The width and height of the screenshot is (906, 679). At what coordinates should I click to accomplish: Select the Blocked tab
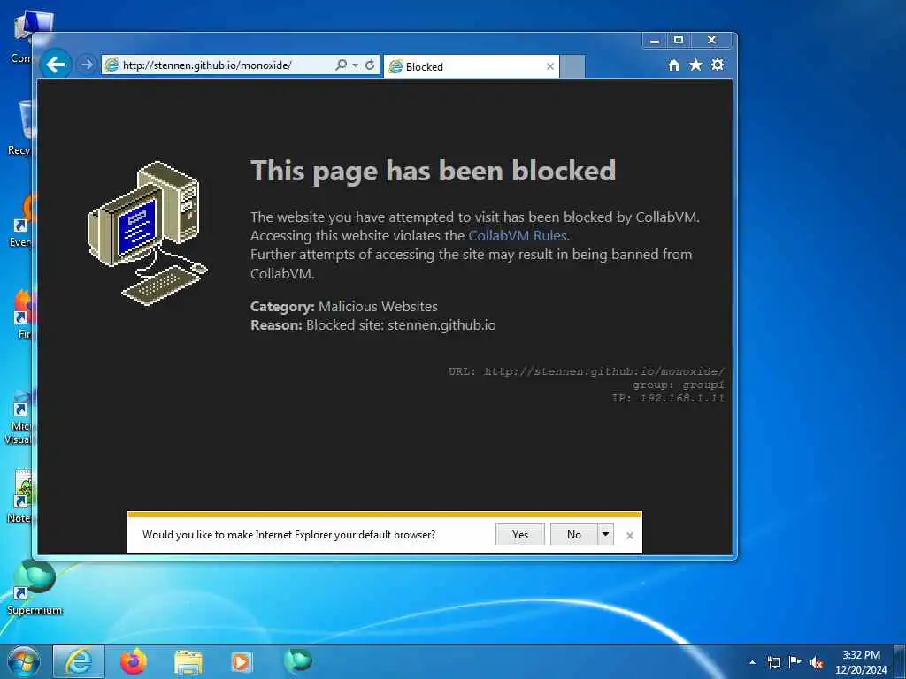pos(471,66)
